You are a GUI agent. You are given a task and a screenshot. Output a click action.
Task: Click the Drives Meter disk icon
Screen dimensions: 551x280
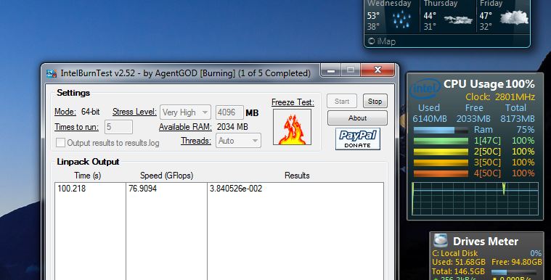[x=441, y=241]
